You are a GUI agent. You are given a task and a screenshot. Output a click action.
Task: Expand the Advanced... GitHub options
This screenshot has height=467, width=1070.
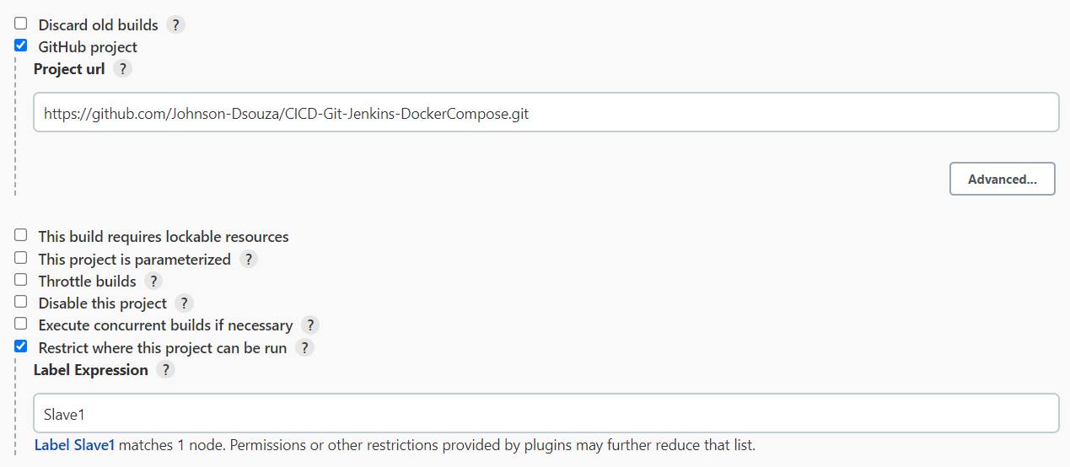pyautogui.click(x=1003, y=179)
